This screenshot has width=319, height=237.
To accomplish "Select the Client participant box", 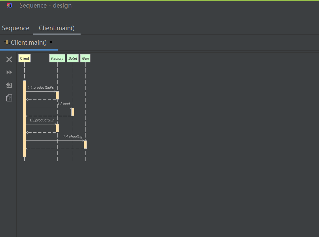I will tap(24, 58).
